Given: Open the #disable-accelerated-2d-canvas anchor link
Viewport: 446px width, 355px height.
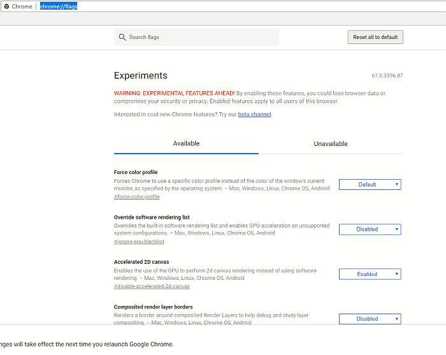Looking at the screenshot, I should point(152,286).
